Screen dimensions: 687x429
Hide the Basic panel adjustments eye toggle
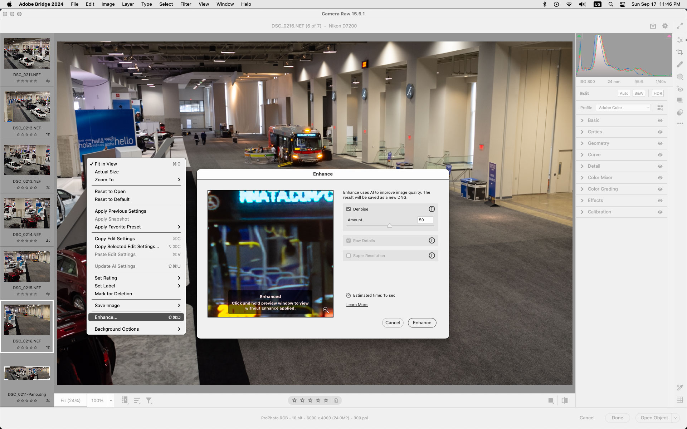660,120
